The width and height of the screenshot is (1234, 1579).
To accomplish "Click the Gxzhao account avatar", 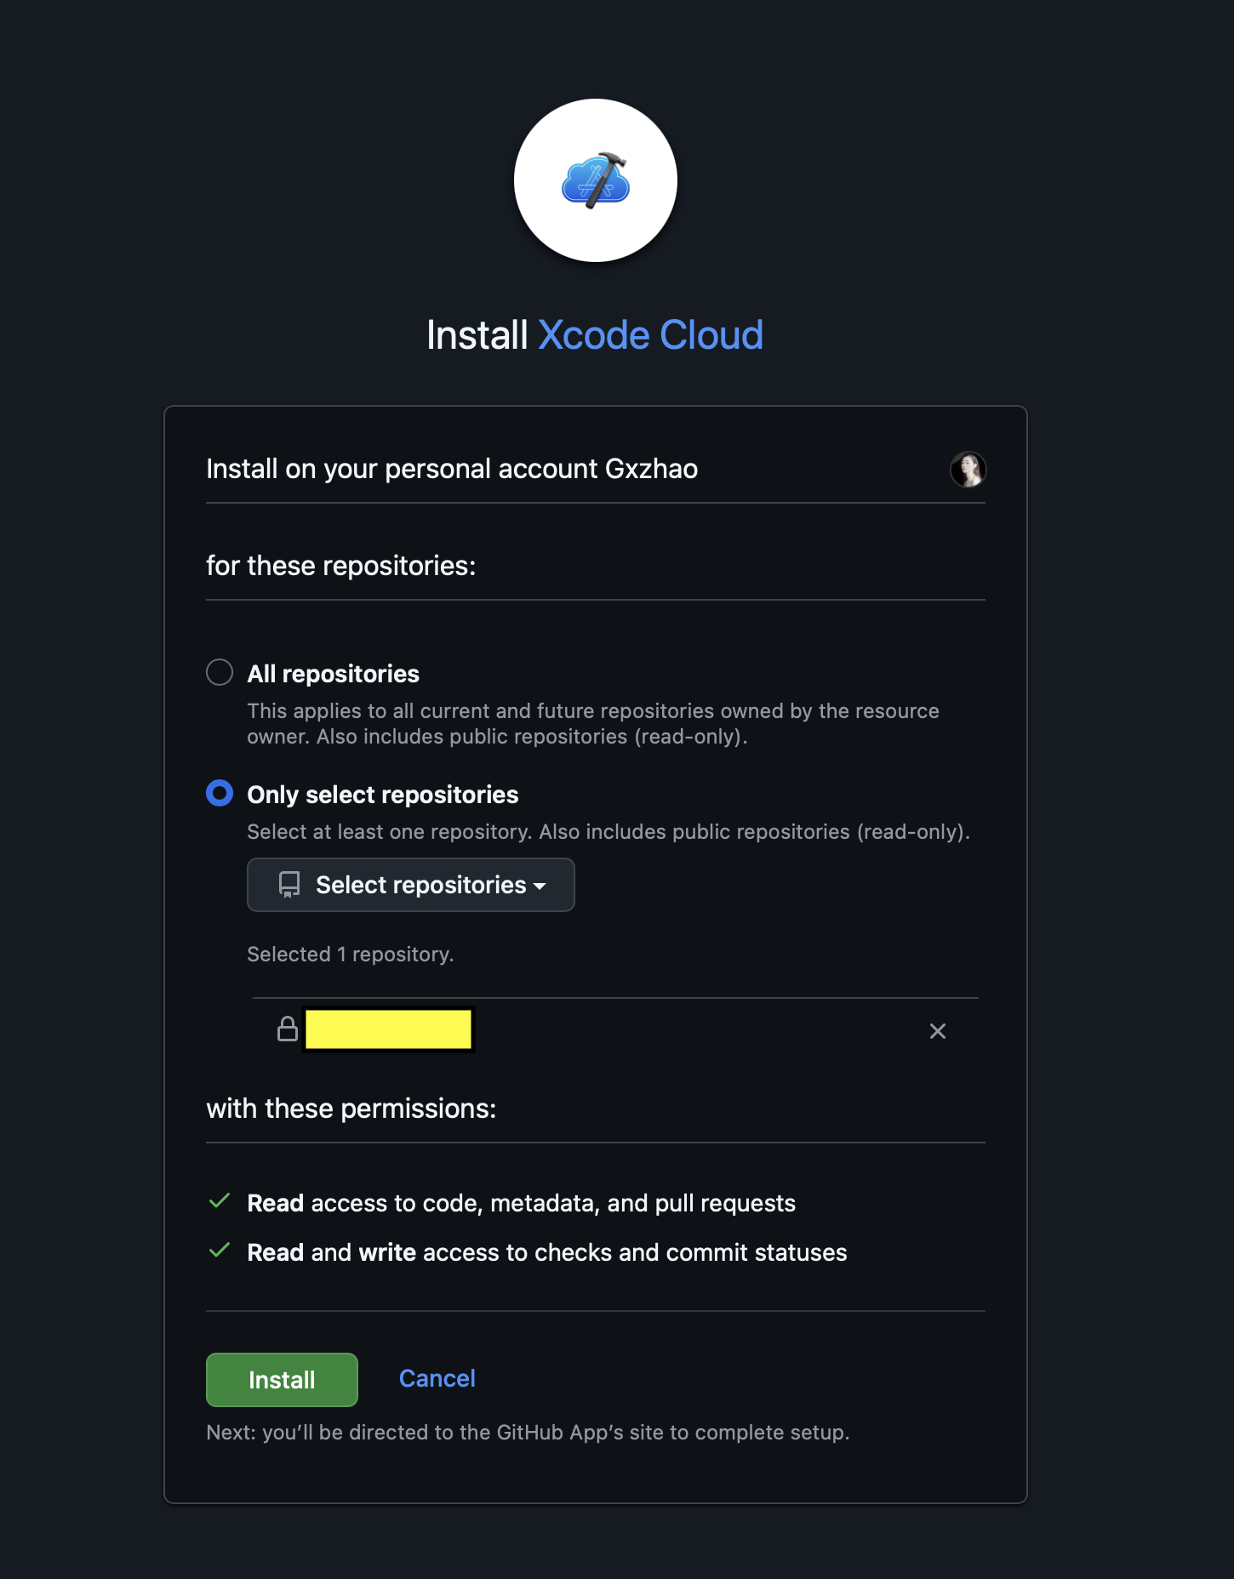I will click(968, 470).
